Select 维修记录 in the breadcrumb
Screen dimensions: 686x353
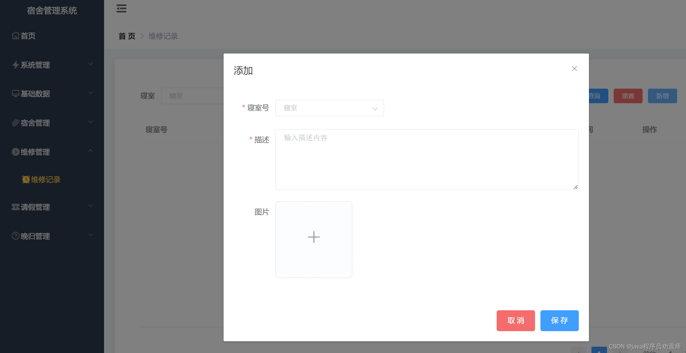coord(163,36)
